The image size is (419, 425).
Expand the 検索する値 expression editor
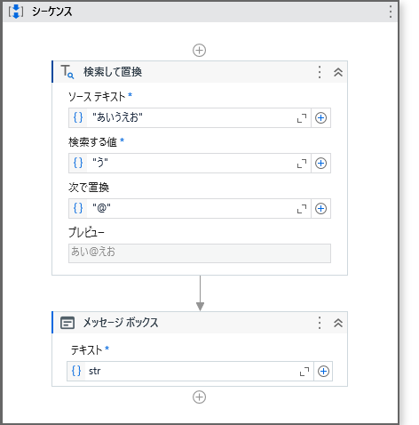(302, 164)
